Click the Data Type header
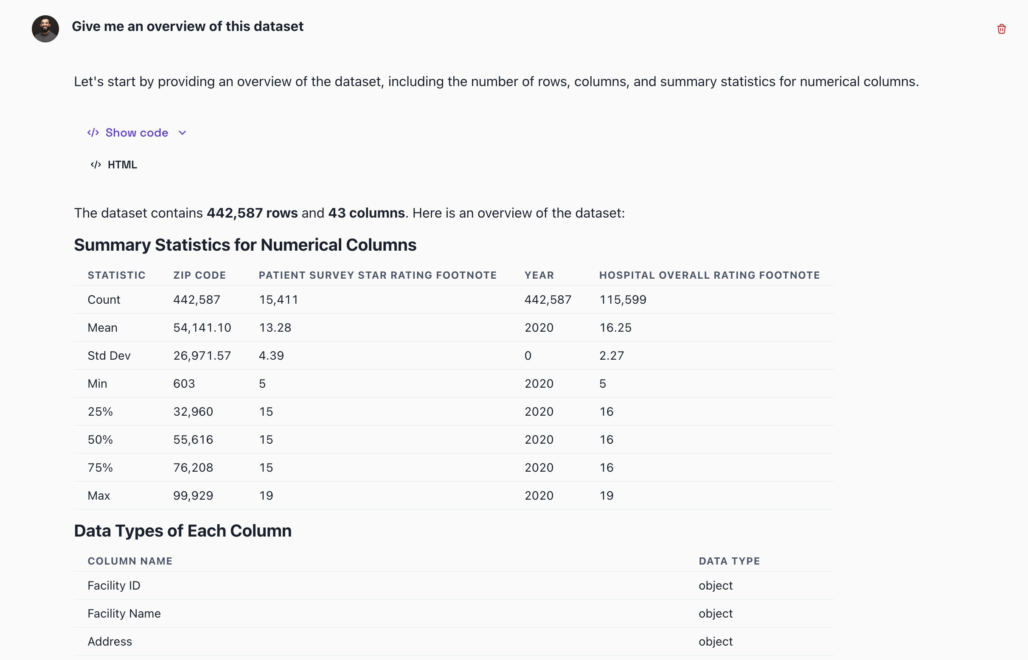1028x660 pixels. tap(729, 561)
